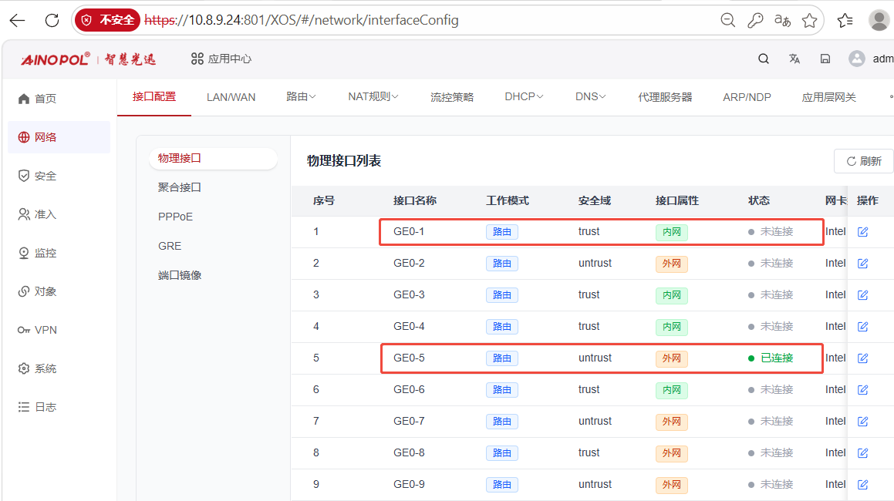Open the 应用中心 app grid
Viewport: 894px width, 501px height.
tap(221, 59)
